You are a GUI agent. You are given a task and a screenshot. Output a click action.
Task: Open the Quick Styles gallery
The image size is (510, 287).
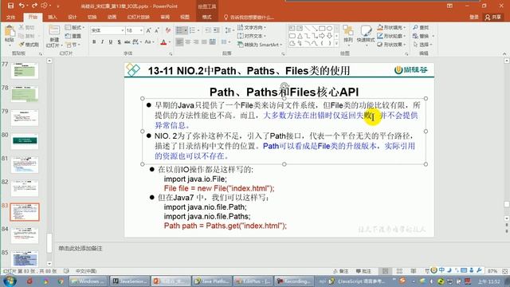point(366,35)
